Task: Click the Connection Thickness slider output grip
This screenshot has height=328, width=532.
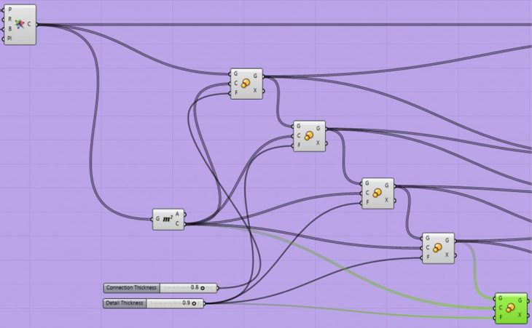Action: pos(216,288)
